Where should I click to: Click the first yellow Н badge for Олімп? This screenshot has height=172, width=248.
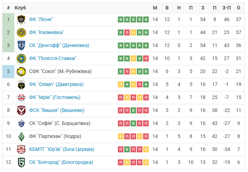coord(121,85)
